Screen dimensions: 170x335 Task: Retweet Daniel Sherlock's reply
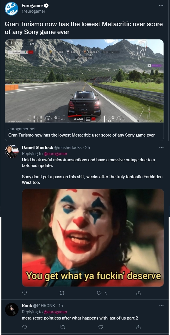coord(62,293)
